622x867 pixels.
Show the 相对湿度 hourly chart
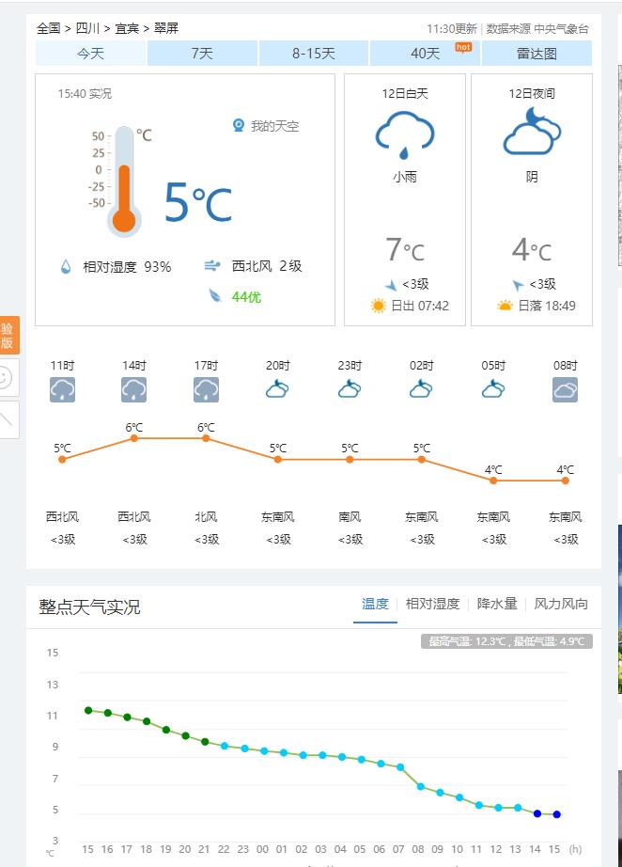coord(432,604)
